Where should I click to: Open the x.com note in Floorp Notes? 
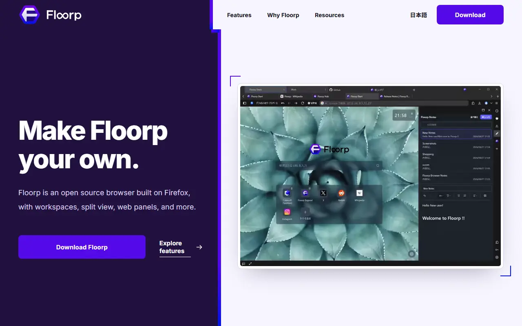tap(456, 166)
